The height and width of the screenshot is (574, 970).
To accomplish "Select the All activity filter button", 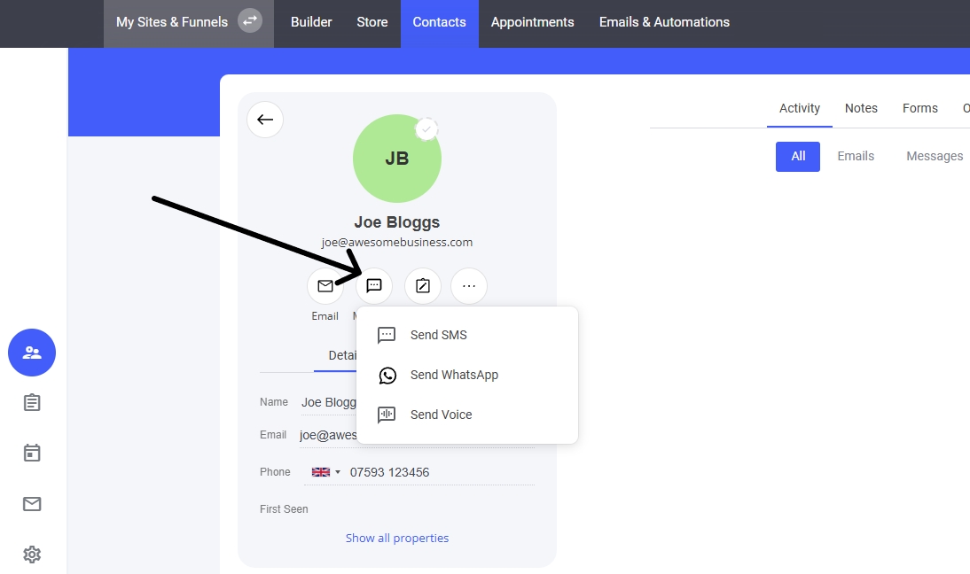I will click(798, 156).
